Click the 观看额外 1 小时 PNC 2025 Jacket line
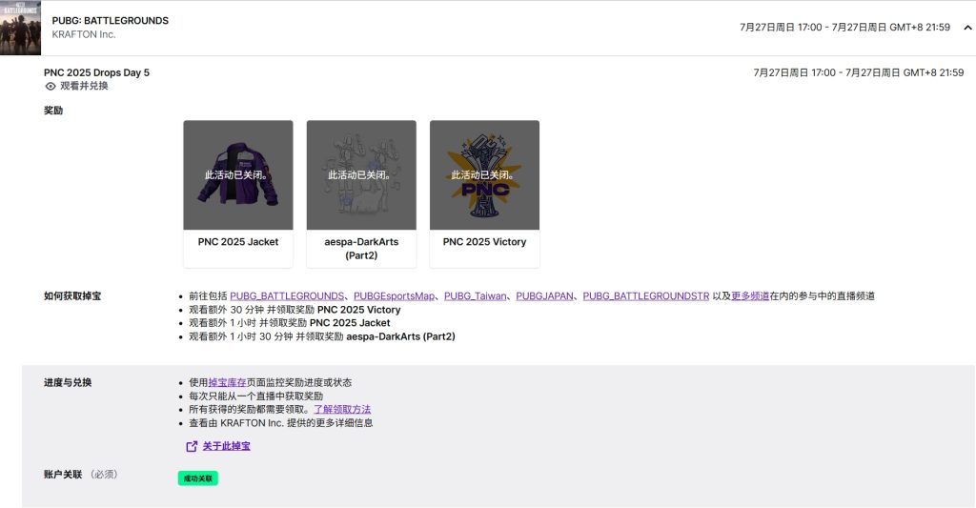The width and height of the screenshot is (976, 508). click(x=290, y=323)
